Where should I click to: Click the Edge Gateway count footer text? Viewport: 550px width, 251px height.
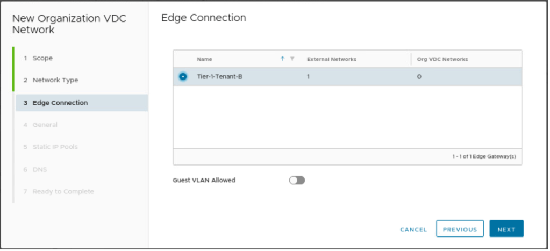tap(484, 156)
